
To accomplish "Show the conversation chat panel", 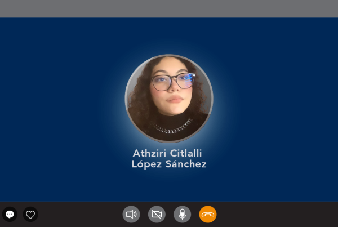I will (10, 214).
